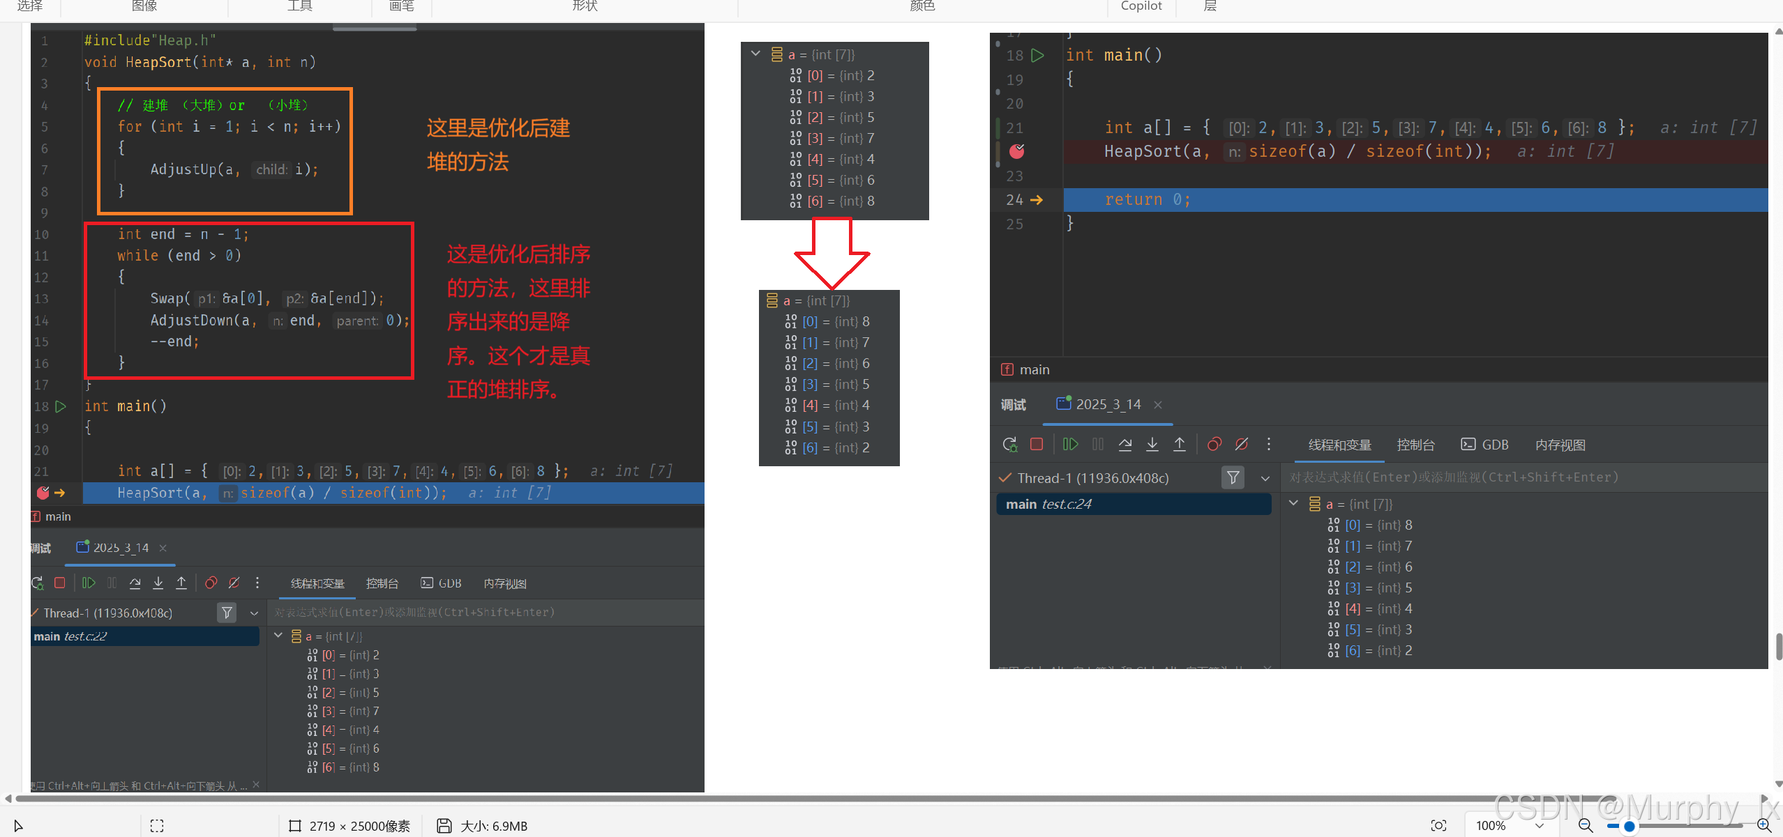Click the zoom slider handle in status bar
The width and height of the screenshot is (1783, 837).
tap(1630, 827)
